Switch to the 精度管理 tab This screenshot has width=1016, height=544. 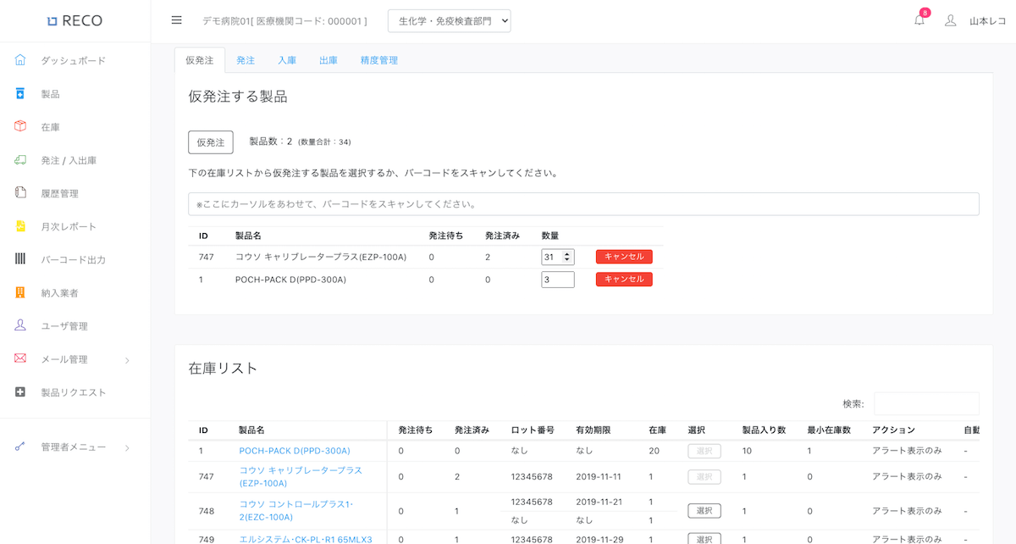coord(378,60)
